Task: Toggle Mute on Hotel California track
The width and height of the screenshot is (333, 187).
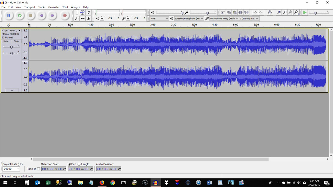Action: pyautogui.click(x=6, y=41)
